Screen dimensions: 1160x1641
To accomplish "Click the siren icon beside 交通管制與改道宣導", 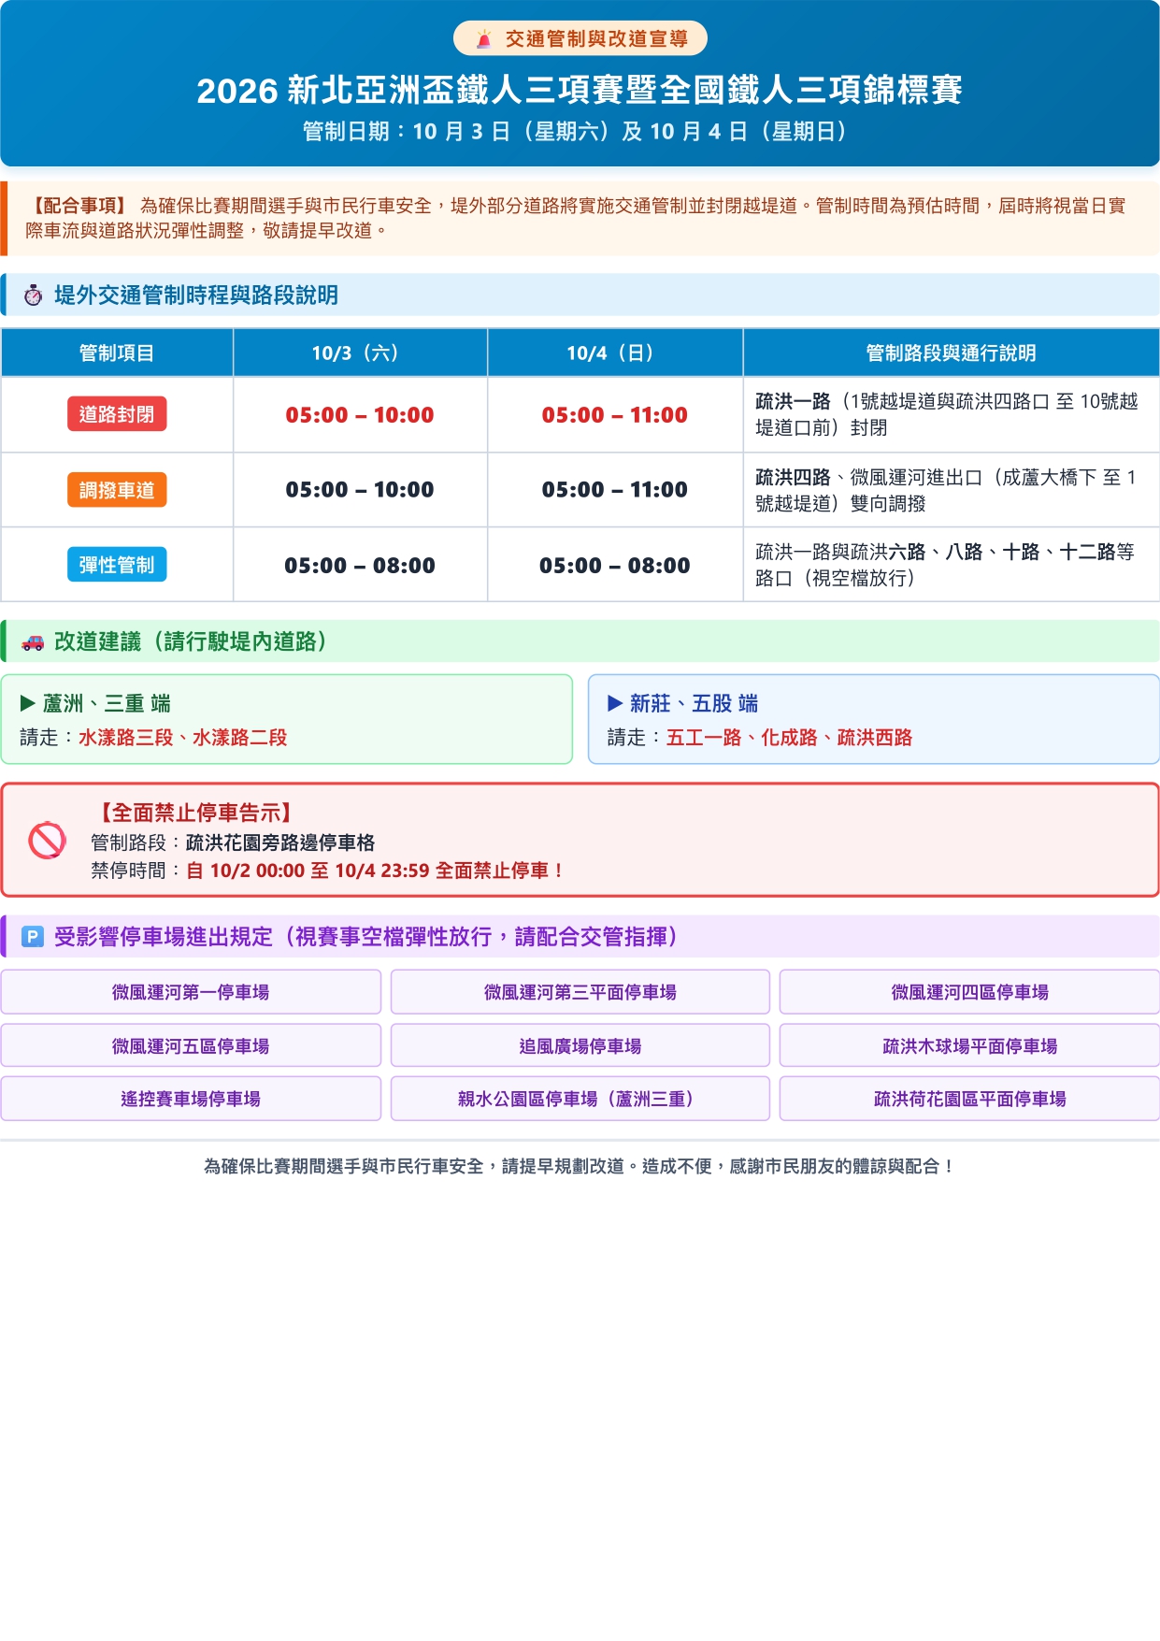I will click(x=484, y=39).
